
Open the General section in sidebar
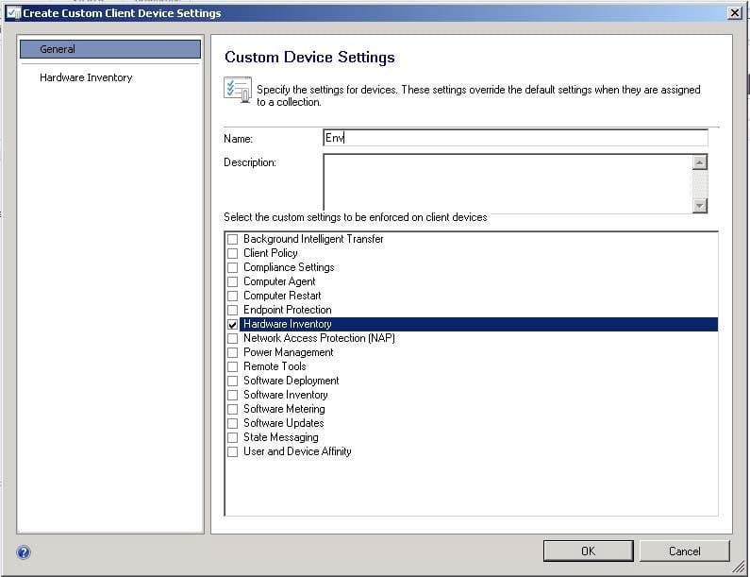(109, 49)
